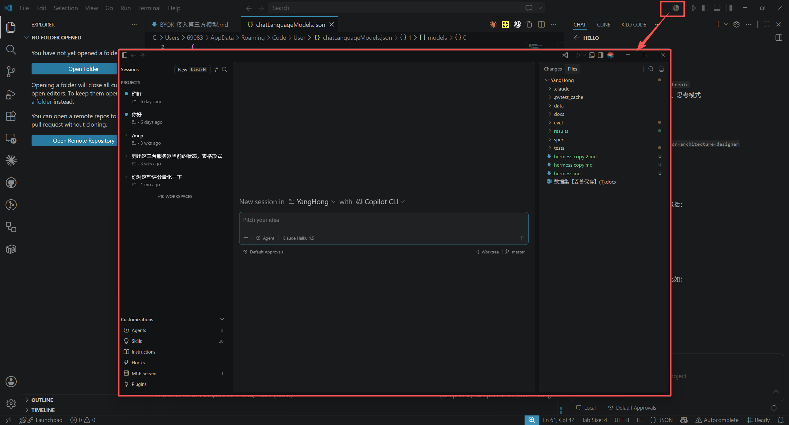This screenshot has width=789, height=425.
Task: Pick model Claude Haiku 4.5 in prompt box
Action: (x=298, y=238)
